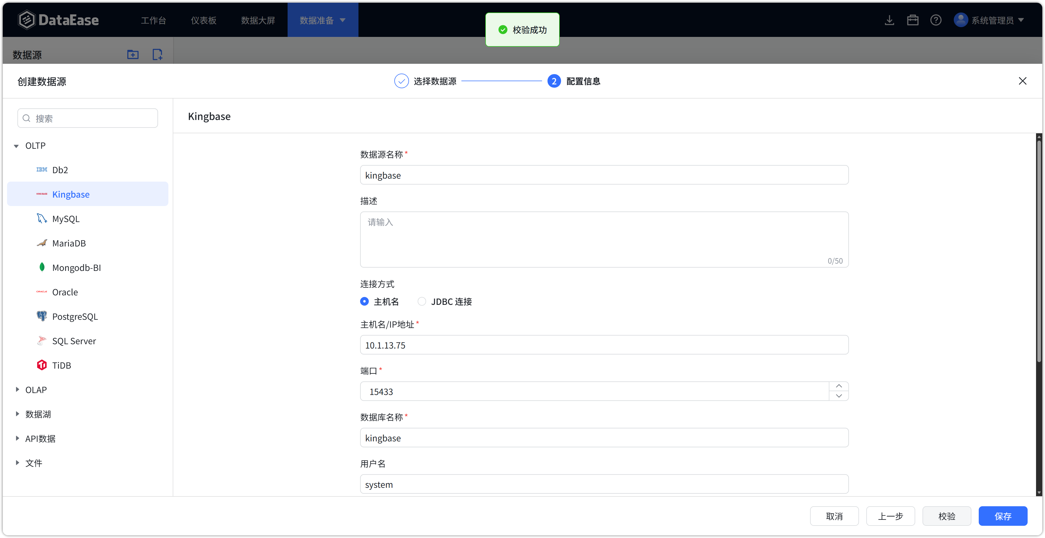This screenshot has height=538, width=1045.
Task: Open the help question mark icon
Action: pos(936,20)
